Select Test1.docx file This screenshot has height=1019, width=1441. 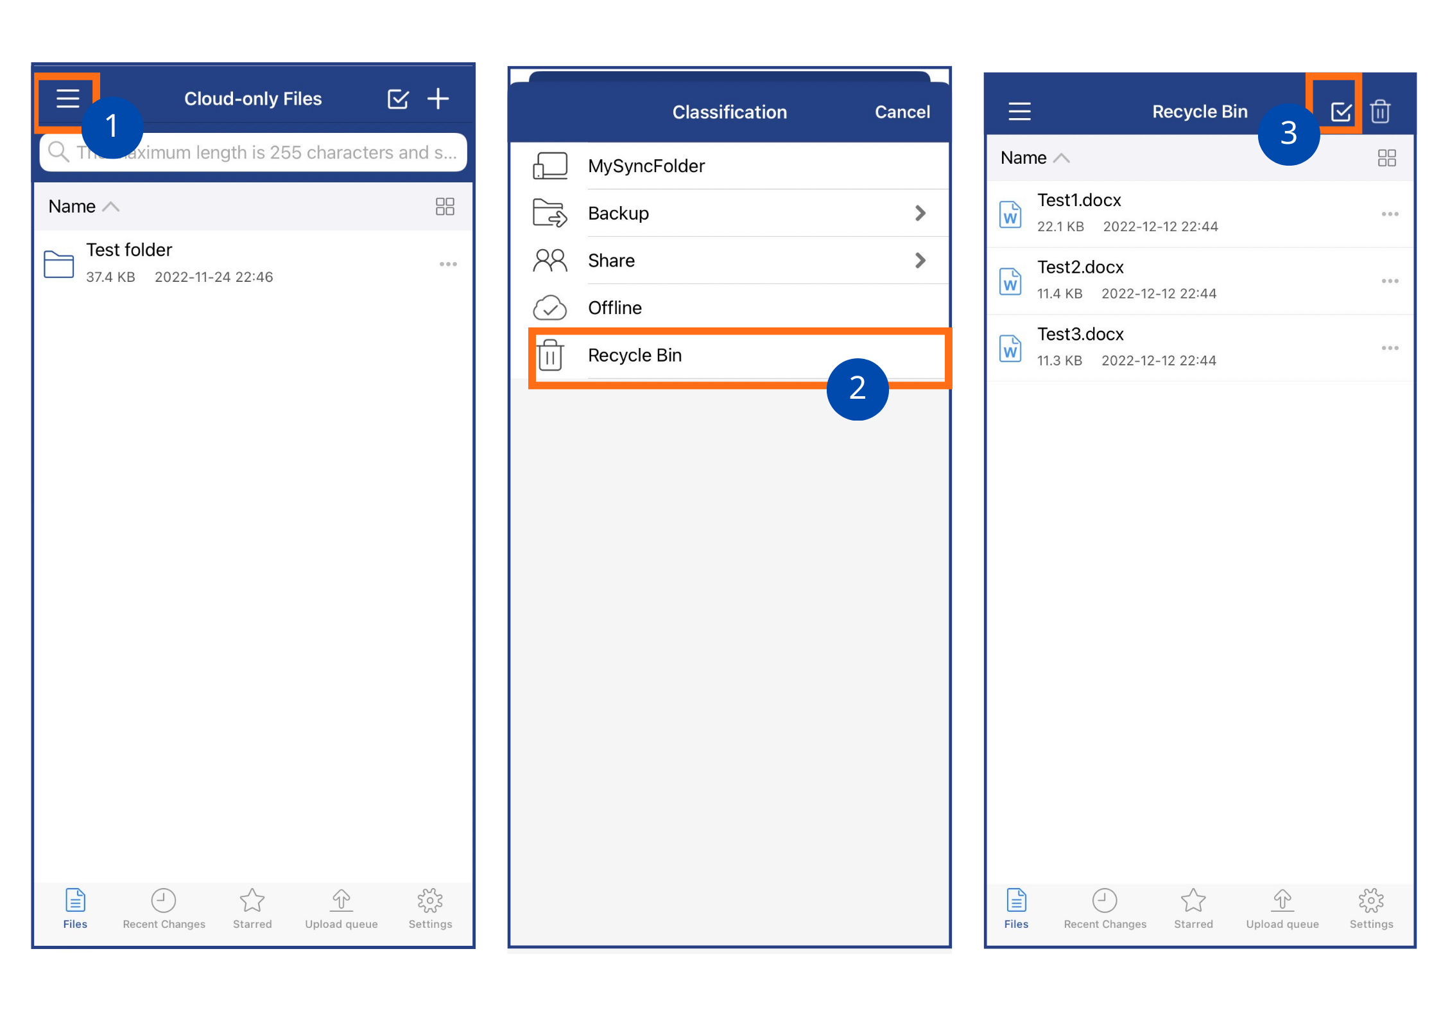tap(1200, 214)
